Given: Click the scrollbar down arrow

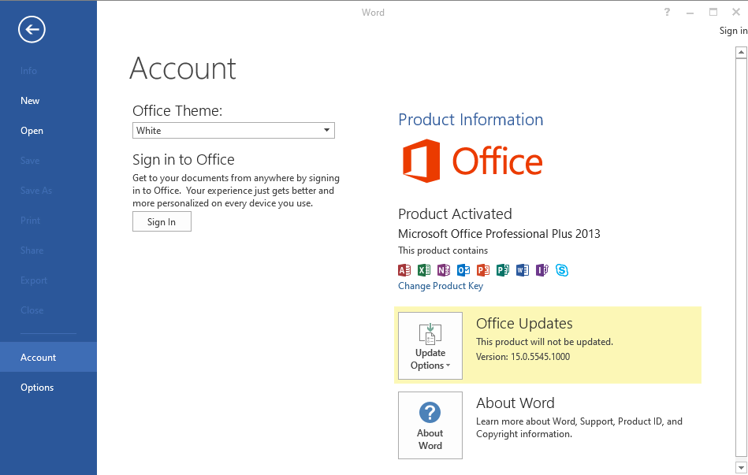Looking at the screenshot, I should point(741,466).
